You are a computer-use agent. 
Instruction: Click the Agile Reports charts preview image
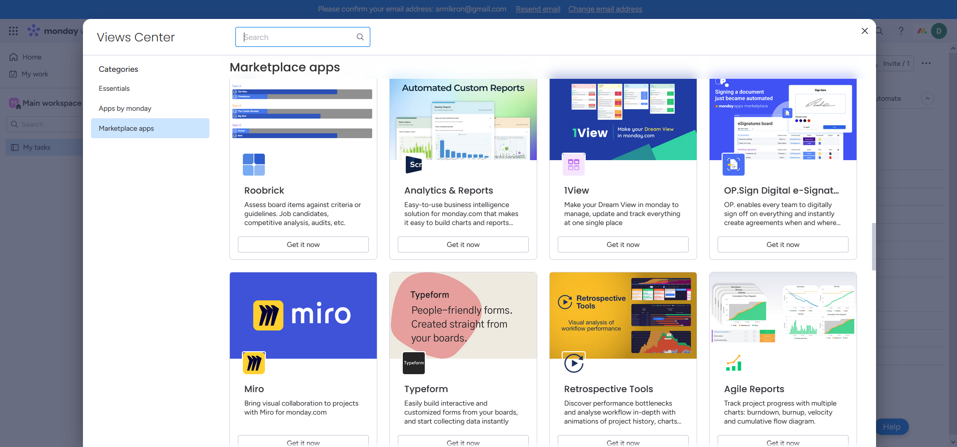783,315
